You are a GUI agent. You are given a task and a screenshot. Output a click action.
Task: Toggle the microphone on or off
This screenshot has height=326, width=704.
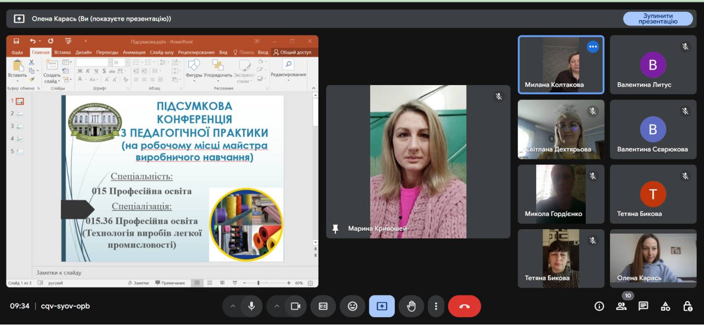[x=251, y=306]
